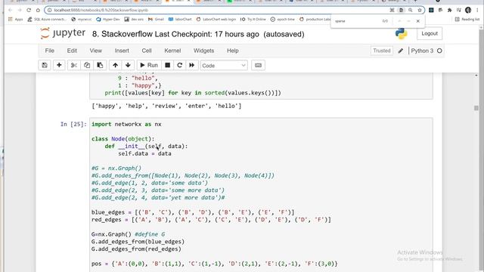The width and height of the screenshot is (484, 272).
Task: Open the Help menu
Action: click(233, 51)
